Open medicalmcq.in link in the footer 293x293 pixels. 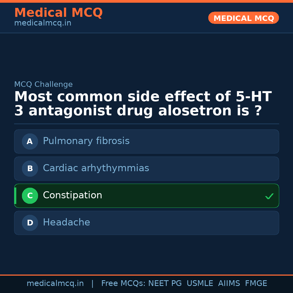(x=55, y=284)
